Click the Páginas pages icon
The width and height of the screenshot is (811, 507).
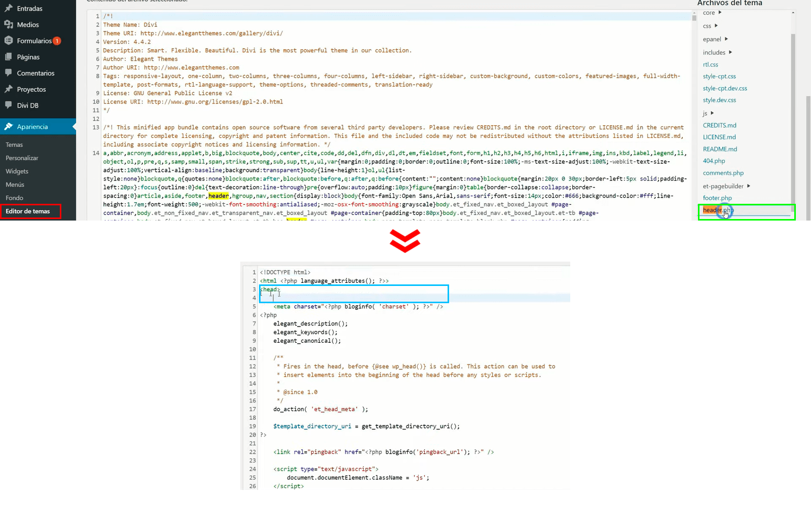click(x=9, y=57)
